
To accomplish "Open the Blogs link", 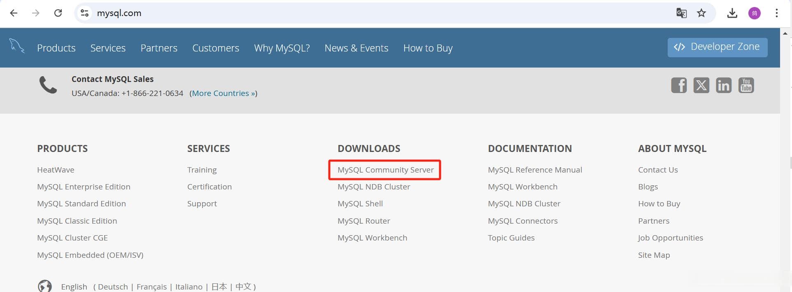I will 648,187.
